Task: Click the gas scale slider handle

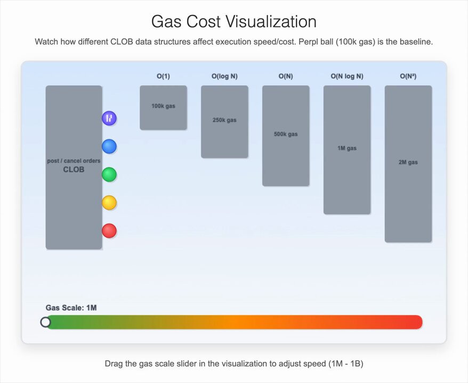Action: [45, 322]
